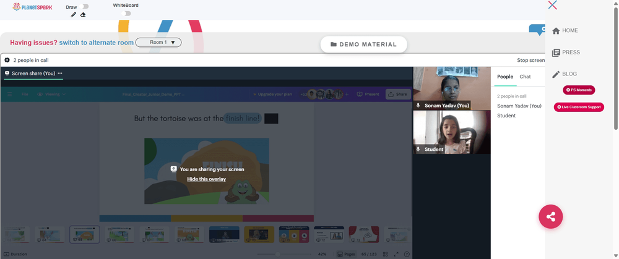The width and height of the screenshot is (619, 259).
Task: Switch to the People tab
Action: (505, 77)
